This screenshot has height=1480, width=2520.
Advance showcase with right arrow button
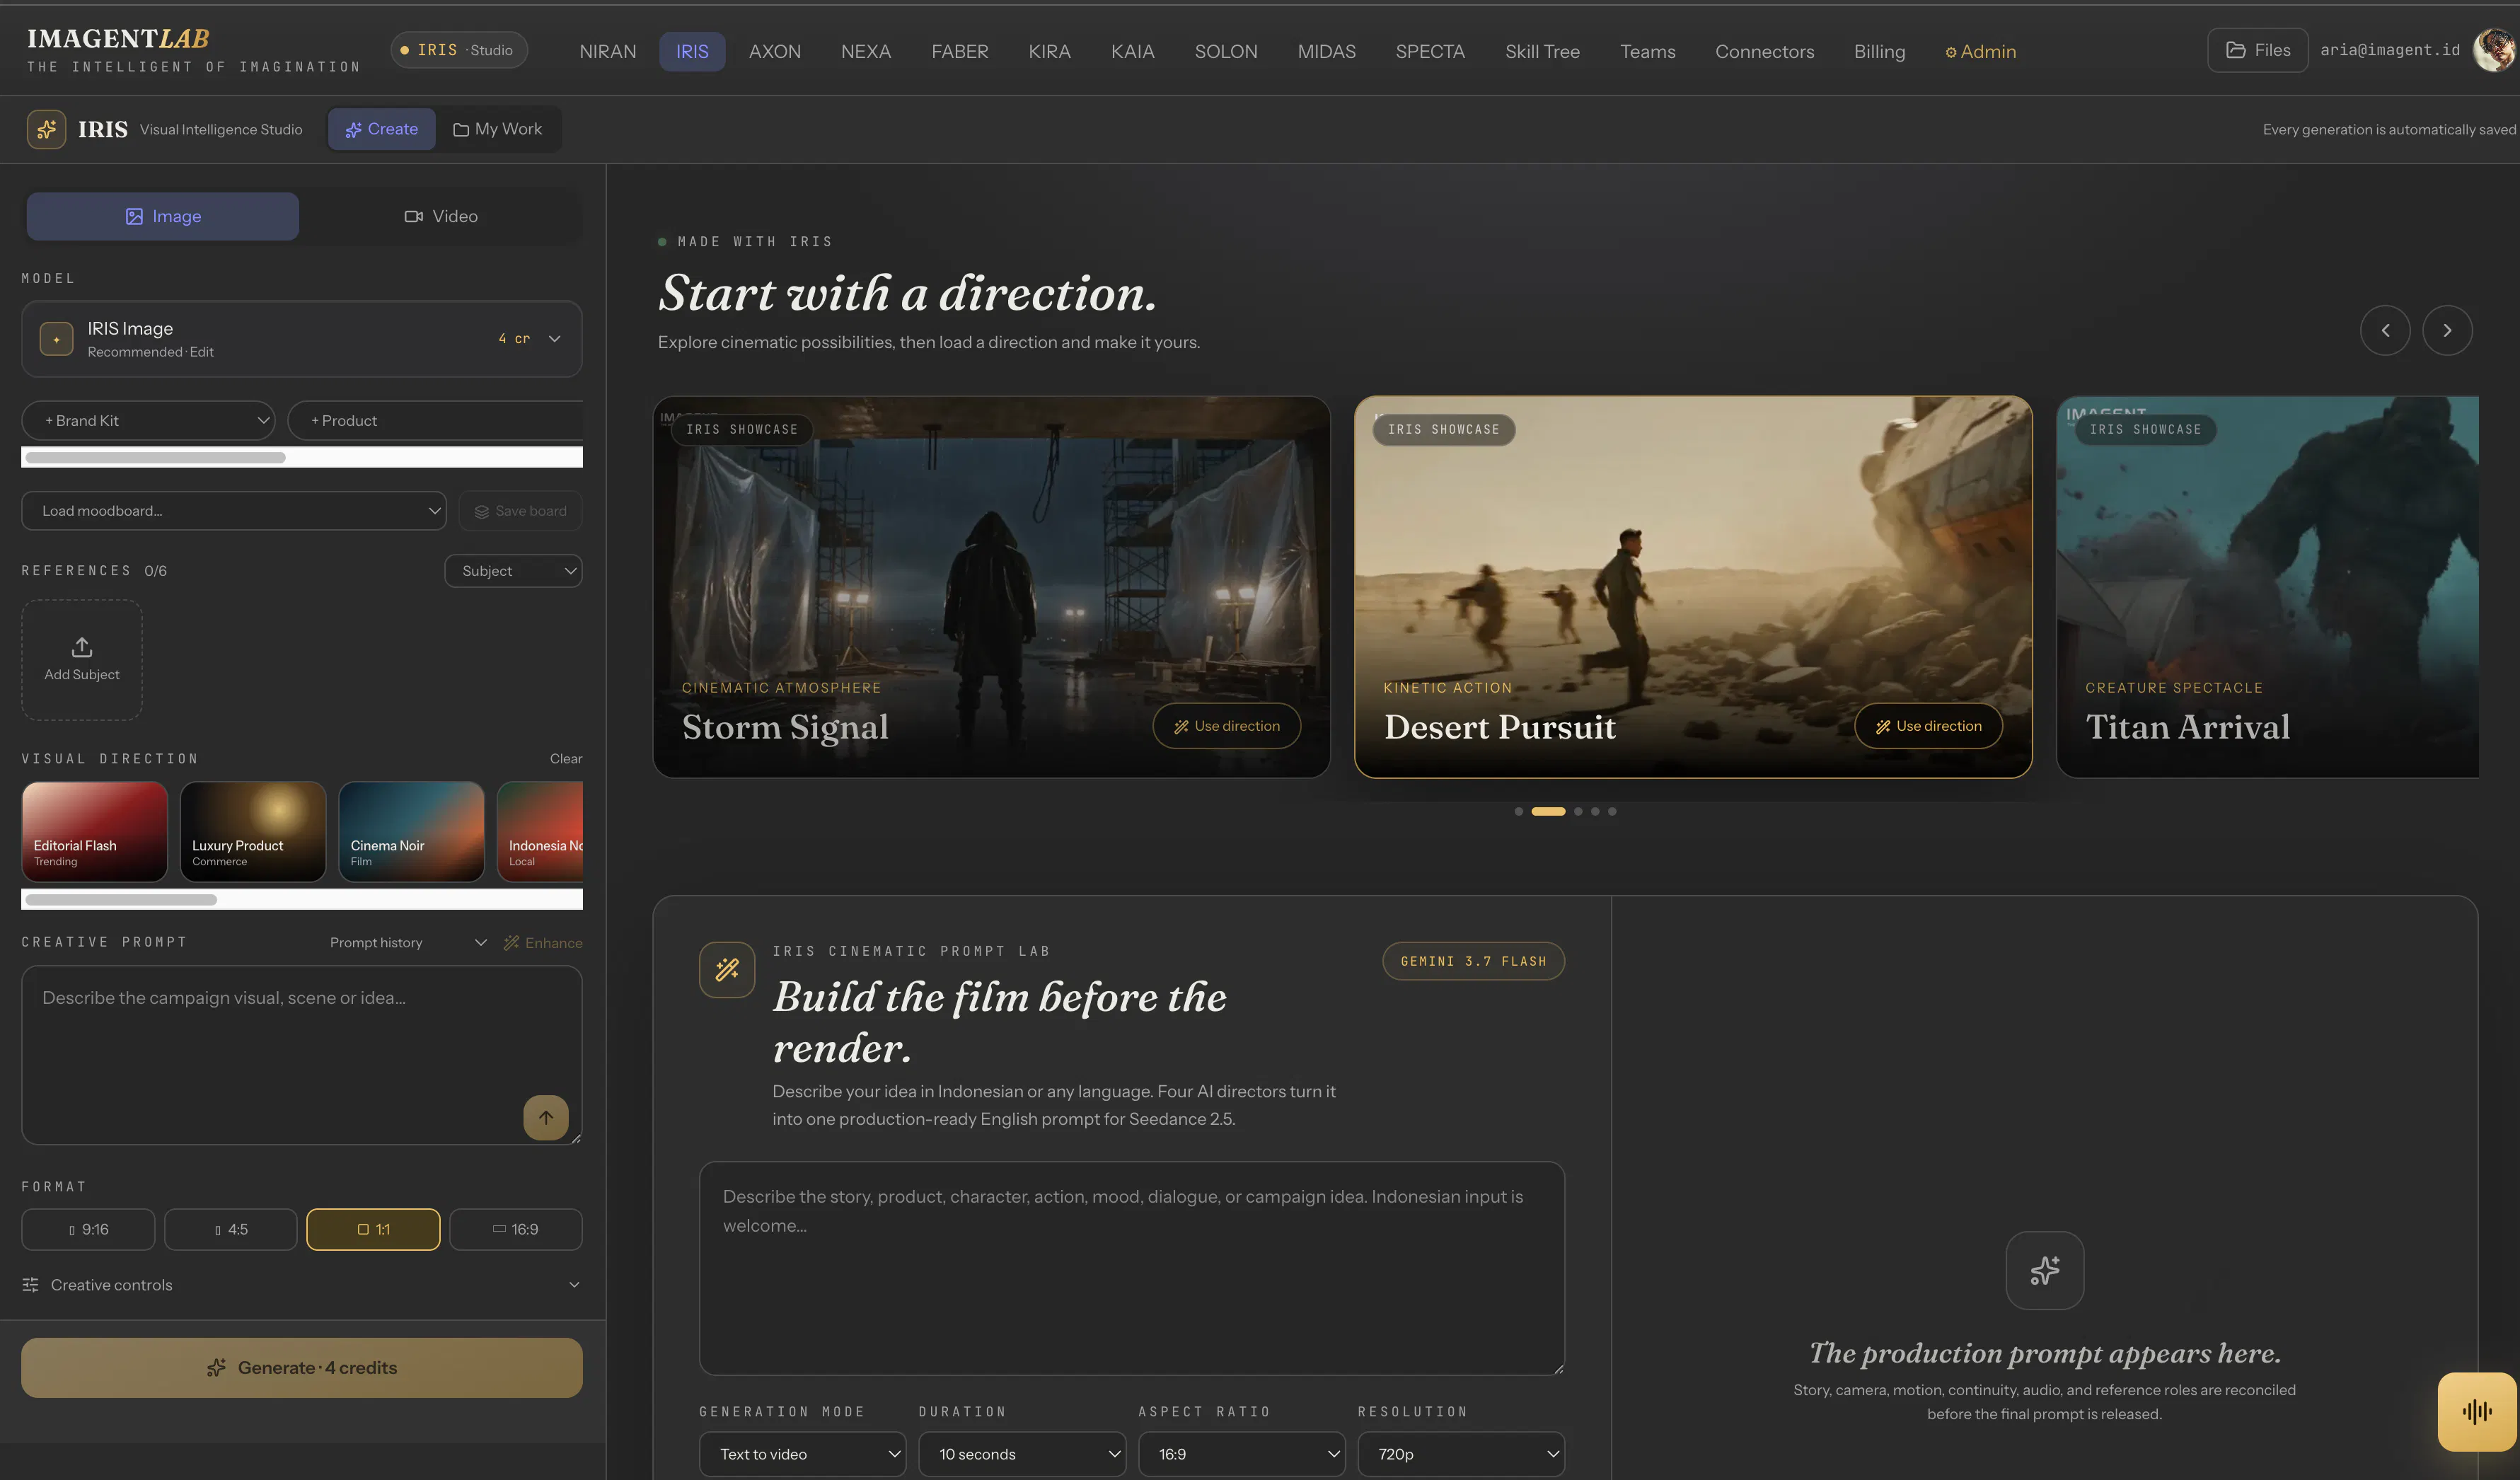point(2447,330)
